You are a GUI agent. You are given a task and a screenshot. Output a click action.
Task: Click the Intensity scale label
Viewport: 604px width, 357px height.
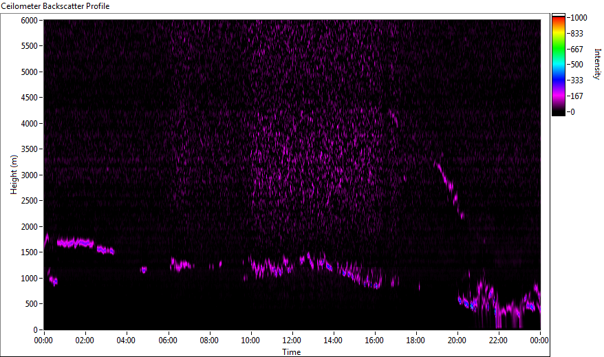[x=597, y=64]
